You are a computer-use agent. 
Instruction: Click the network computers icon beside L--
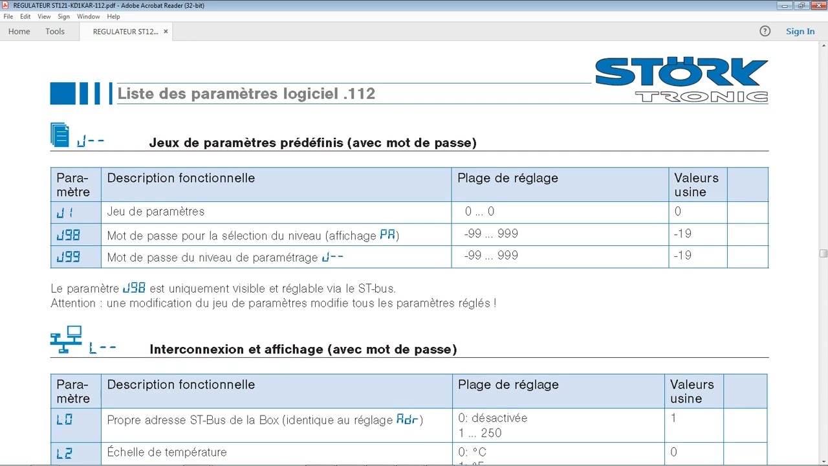[x=66, y=340]
